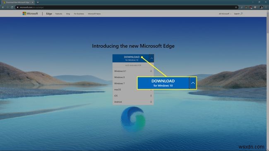Open the Microsoft logo home link
Screen dimensions: 269x151
(x=30, y=14)
